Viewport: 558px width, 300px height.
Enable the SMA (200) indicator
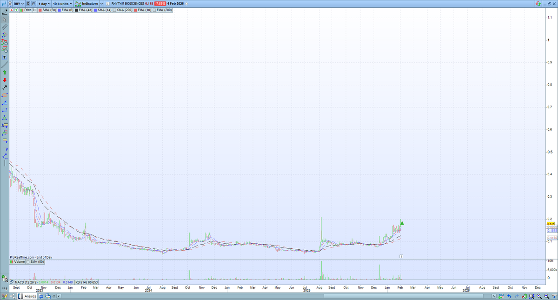122,9
